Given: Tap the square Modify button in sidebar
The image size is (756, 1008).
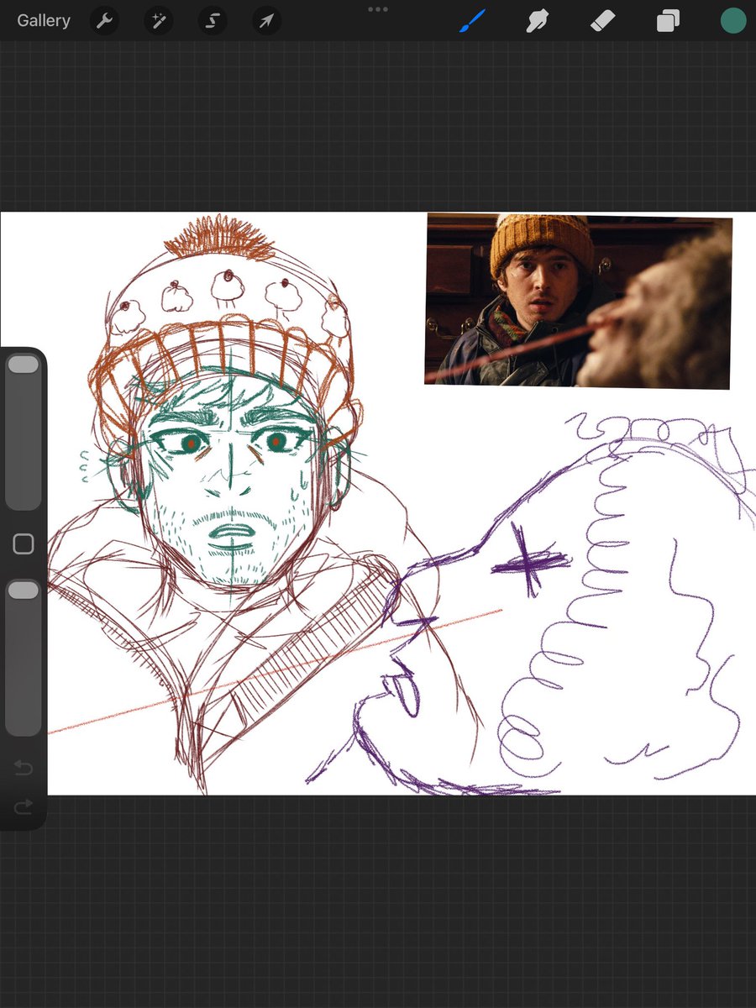Looking at the screenshot, I should (x=24, y=544).
